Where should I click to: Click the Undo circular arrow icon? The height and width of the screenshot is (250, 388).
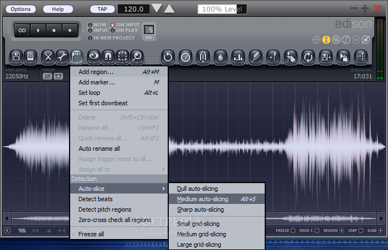pyautogui.click(x=168, y=58)
